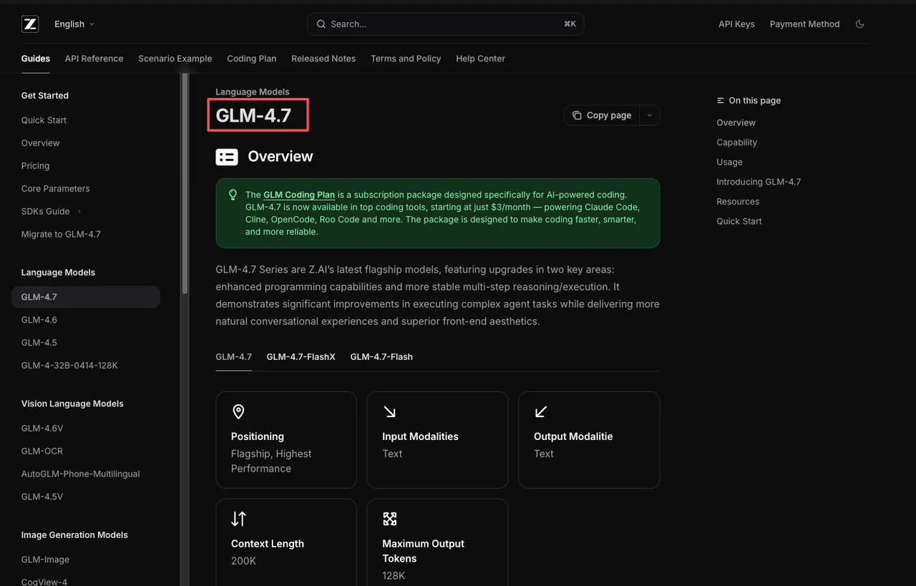Viewport: 916px width, 586px height.
Task: Click the Context Length arrows icon
Action: click(238, 519)
